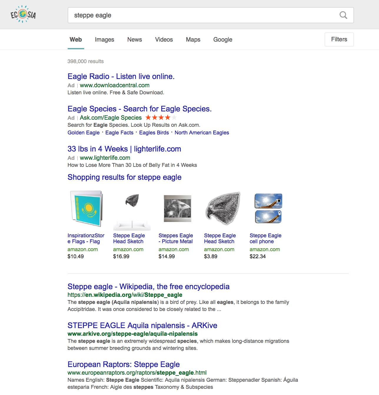379x395 pixels.
Task: Switch to the Images tab
Action: tap(104, 39)
